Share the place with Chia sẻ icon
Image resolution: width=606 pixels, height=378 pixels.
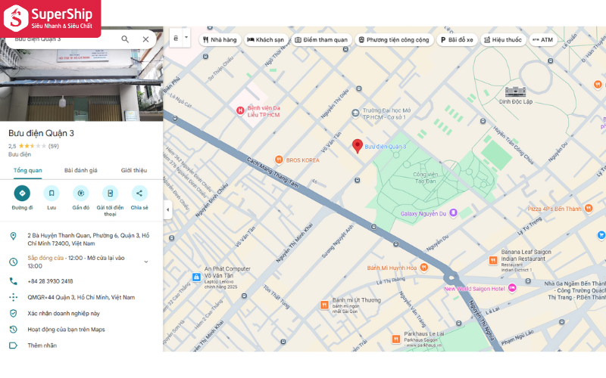point(139,194)
